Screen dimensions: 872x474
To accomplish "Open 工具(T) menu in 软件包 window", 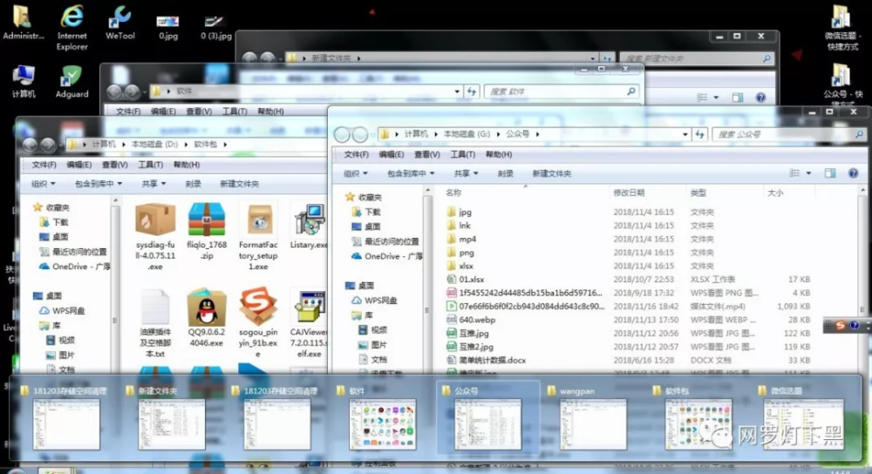I will tap(150, 165).
